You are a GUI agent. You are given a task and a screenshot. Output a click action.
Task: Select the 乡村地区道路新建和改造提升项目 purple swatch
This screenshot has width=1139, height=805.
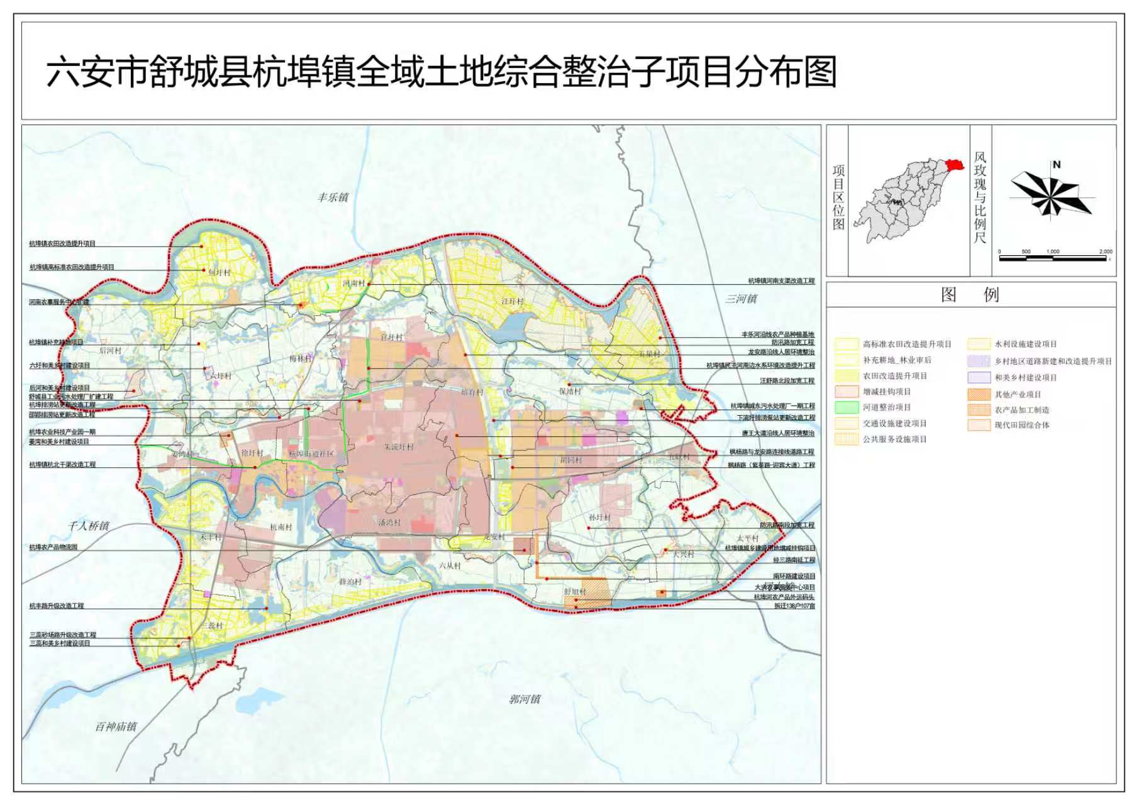[x=979, y=361]
